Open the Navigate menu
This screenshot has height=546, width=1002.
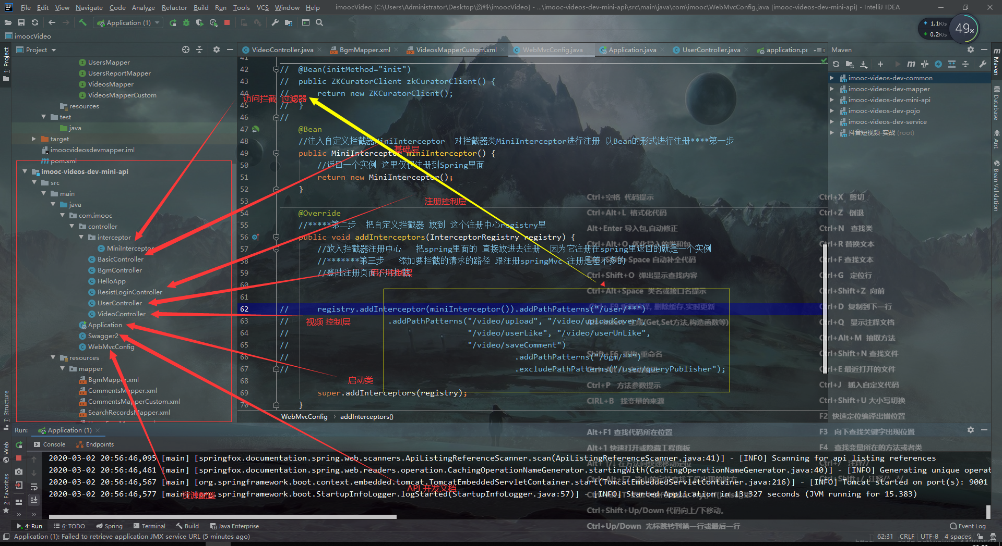click(89, 7)
